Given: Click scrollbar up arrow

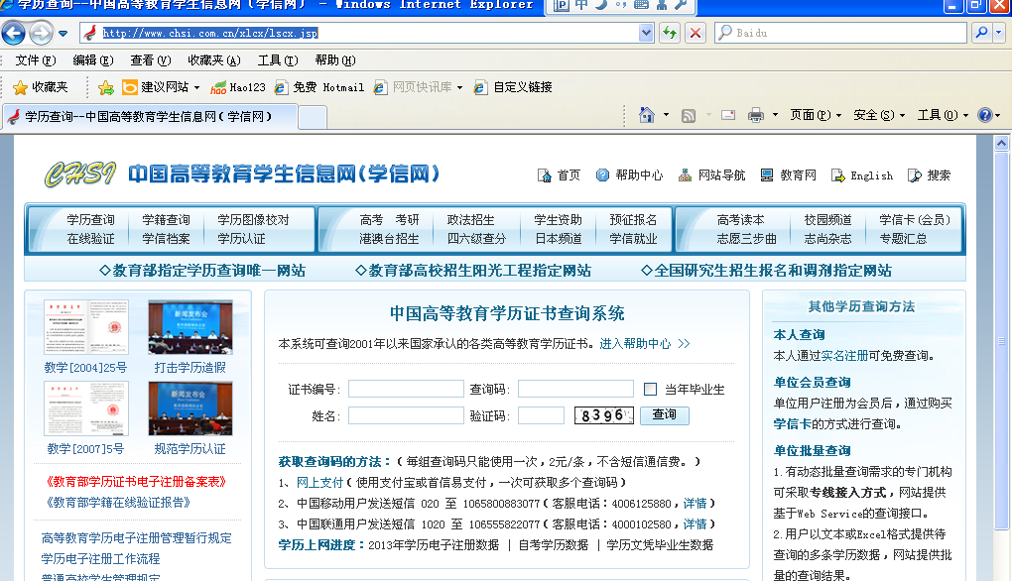Looking at the screenshot, I should point(1001,143).
